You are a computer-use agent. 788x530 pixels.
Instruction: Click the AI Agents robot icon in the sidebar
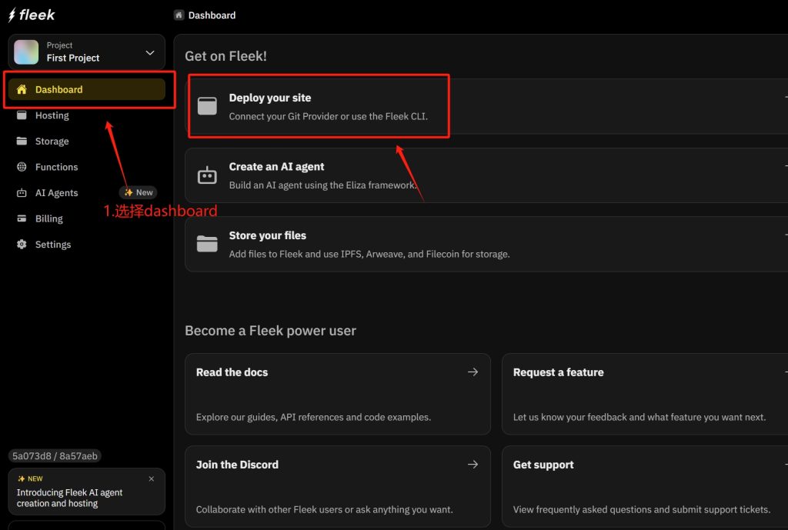click(22, 192)
